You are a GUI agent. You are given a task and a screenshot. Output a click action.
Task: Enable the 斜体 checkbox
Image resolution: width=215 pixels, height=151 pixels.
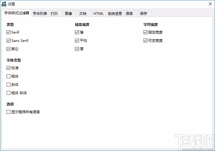[x=9, y=85]
